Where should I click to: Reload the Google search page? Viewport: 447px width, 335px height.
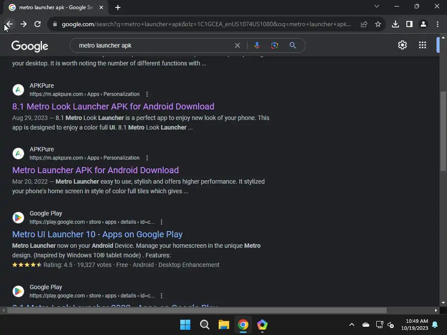coord(38,24)
